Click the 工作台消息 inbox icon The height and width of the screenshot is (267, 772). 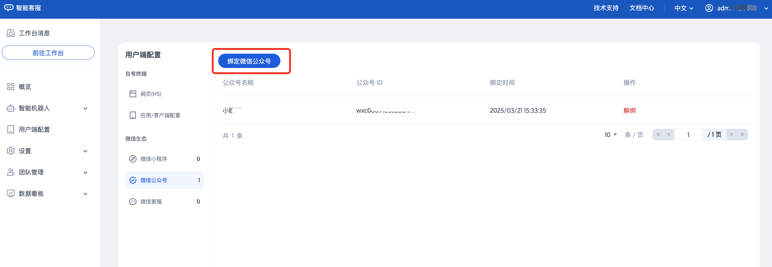[x=11, y=33]
